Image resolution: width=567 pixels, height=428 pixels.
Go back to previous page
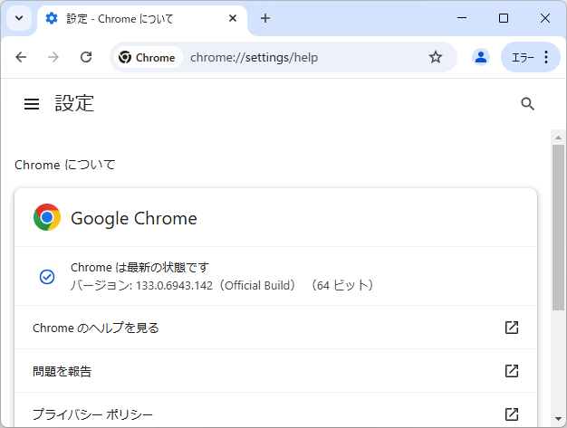tap(22, 57)
